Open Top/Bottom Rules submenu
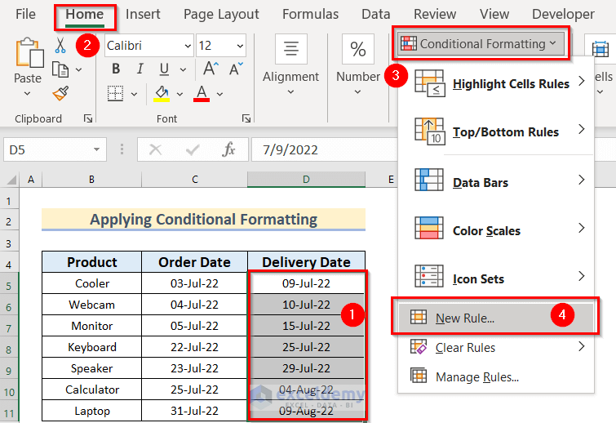 (496, 131)
